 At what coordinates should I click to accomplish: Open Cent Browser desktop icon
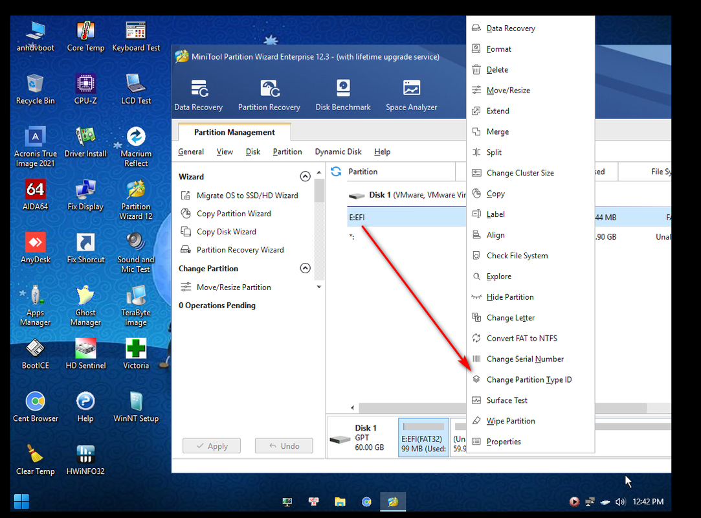pyautogui.click(x=36, y=407)
